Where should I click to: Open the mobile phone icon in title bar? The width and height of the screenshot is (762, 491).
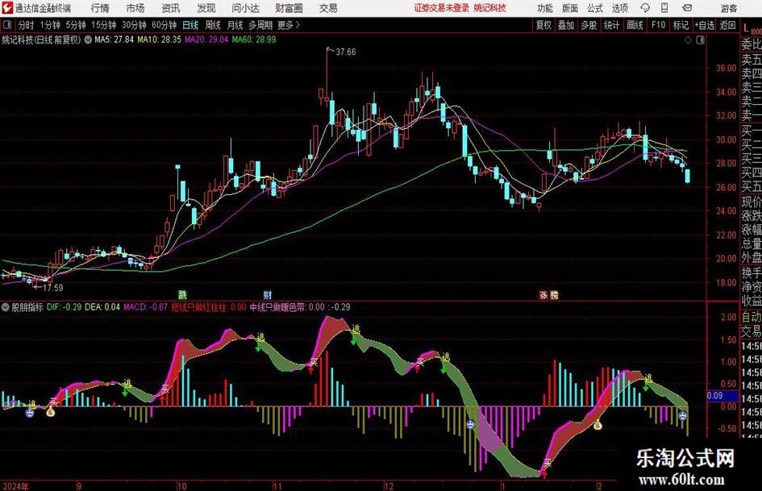[664, 8]
